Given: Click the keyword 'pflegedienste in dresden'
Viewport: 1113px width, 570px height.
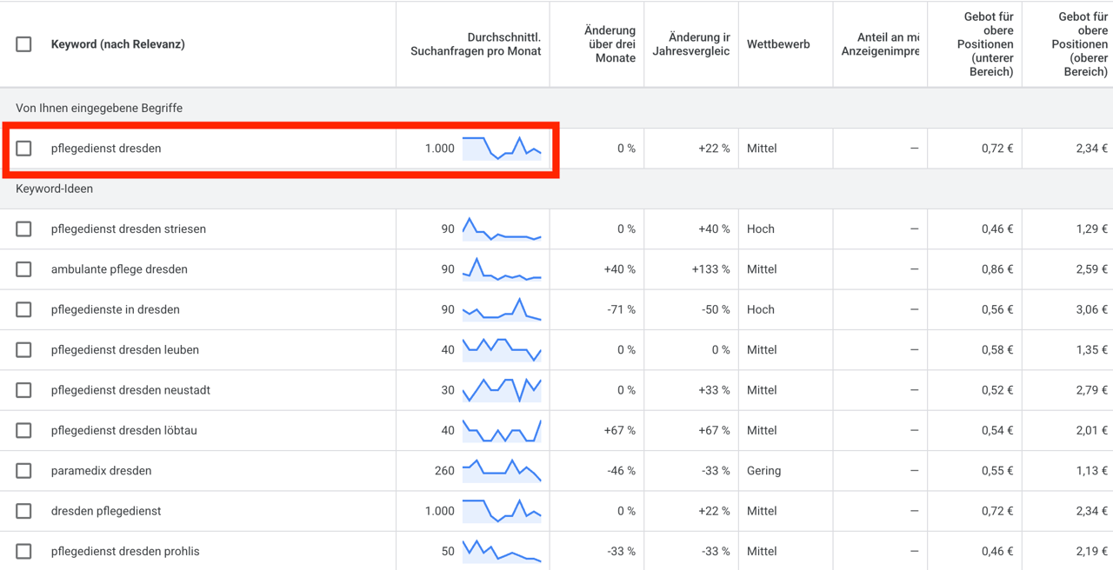Looking at the screenshot, I should pos(116,309).
